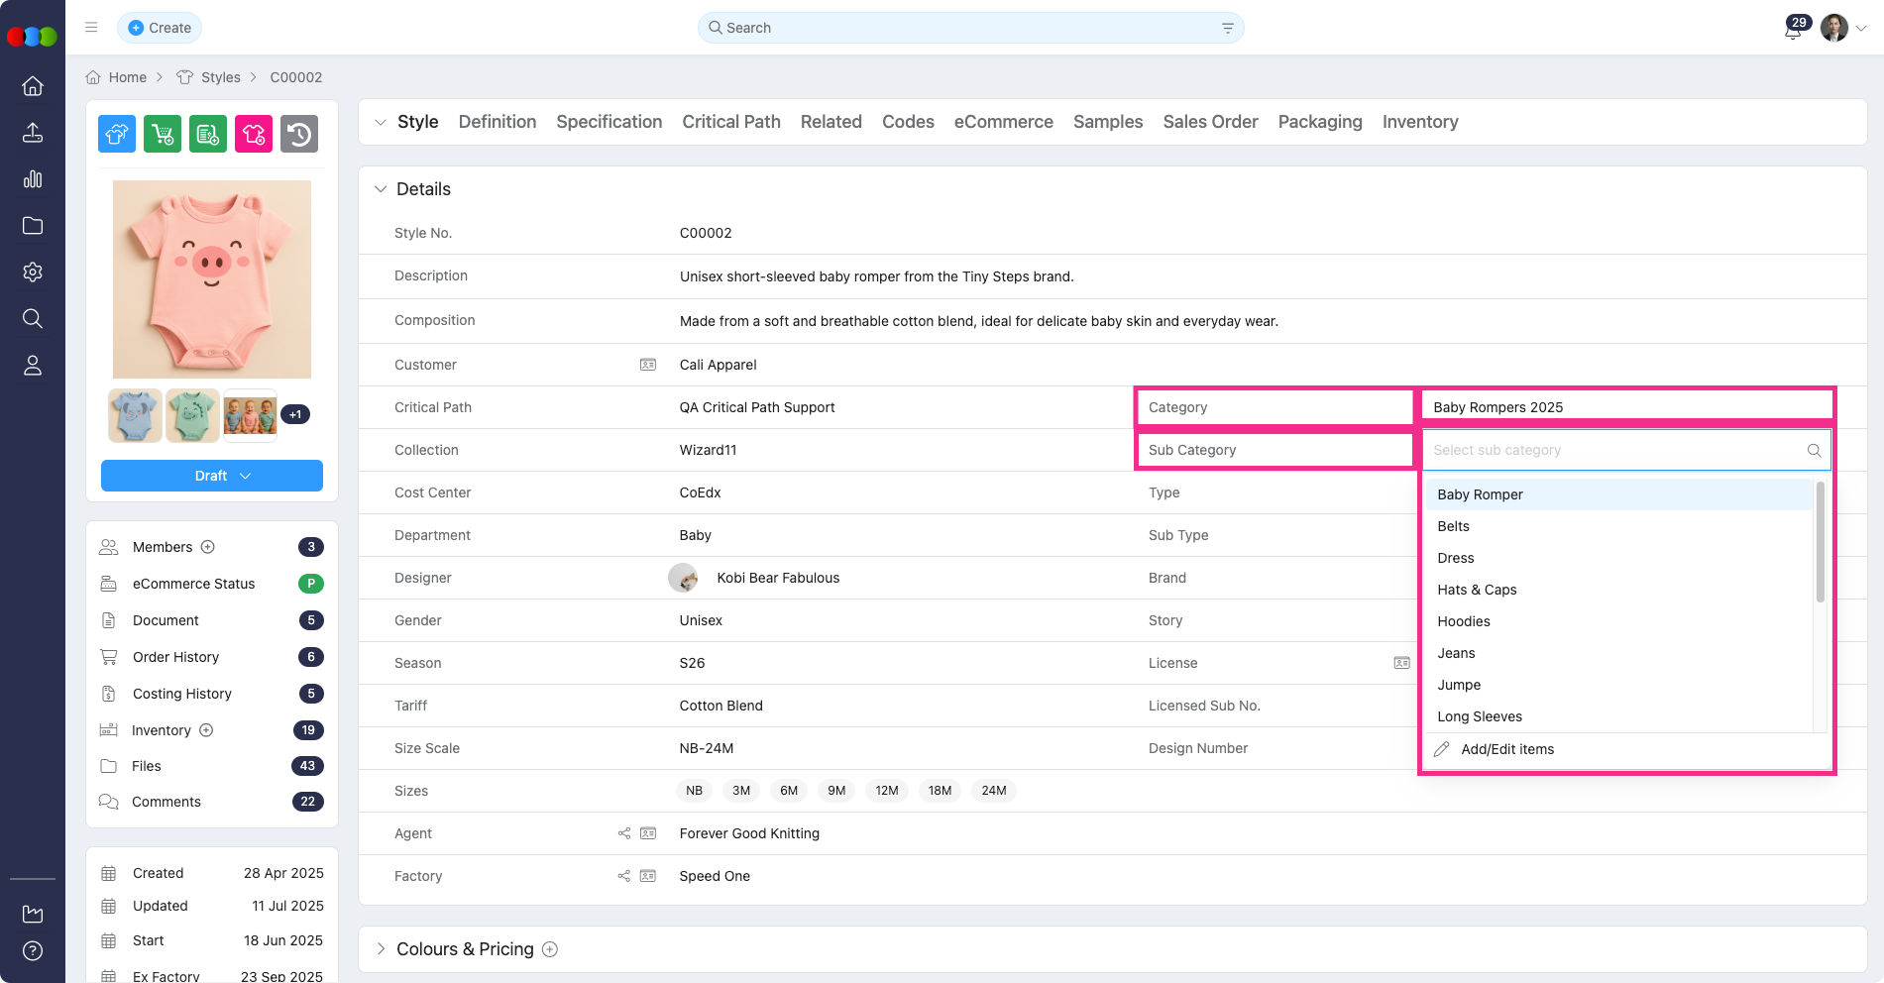The width and height of the screenshot is (1884, 983).
Task: Open the history clock icon
Action: (298, 134)
